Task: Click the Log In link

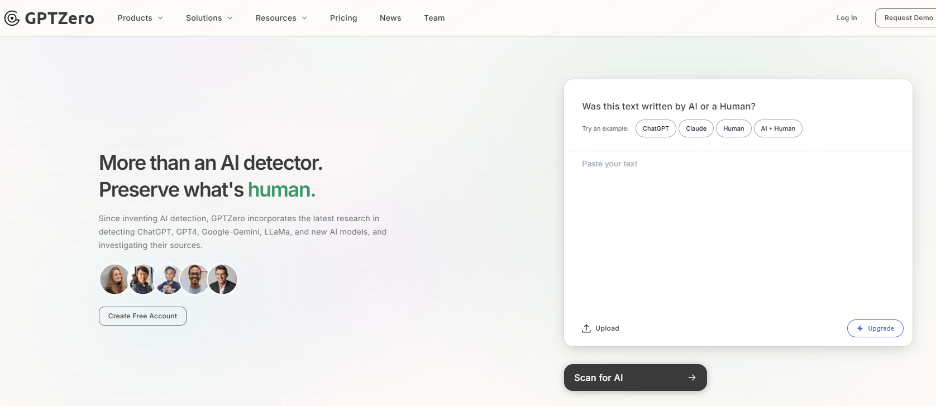Action: [847, 18]
